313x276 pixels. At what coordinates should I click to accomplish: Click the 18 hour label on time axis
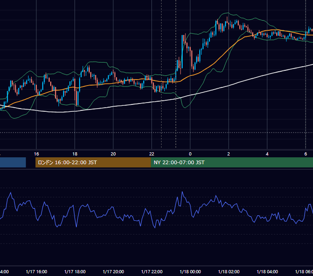coord(75,154)
